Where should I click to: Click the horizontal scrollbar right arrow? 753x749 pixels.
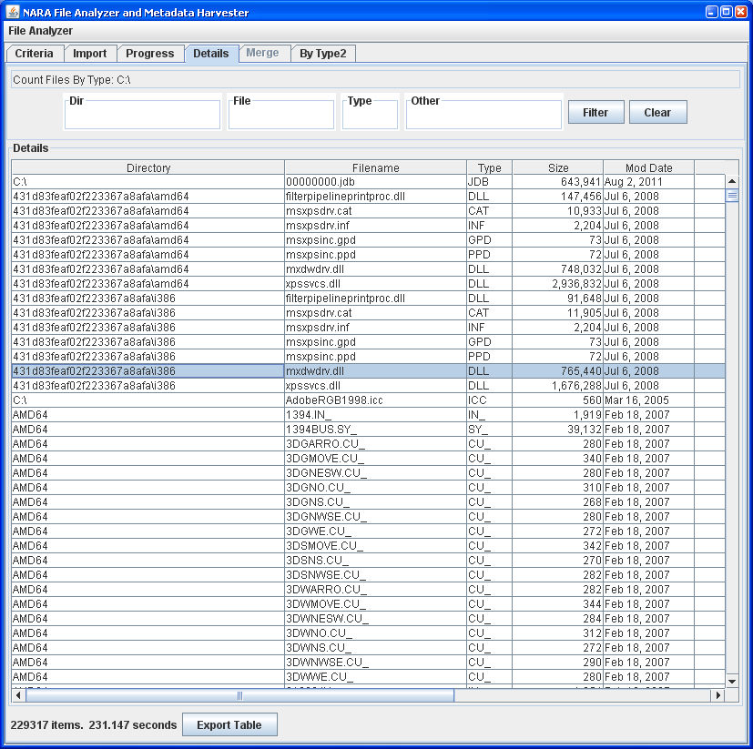click(x=717, y=695)
